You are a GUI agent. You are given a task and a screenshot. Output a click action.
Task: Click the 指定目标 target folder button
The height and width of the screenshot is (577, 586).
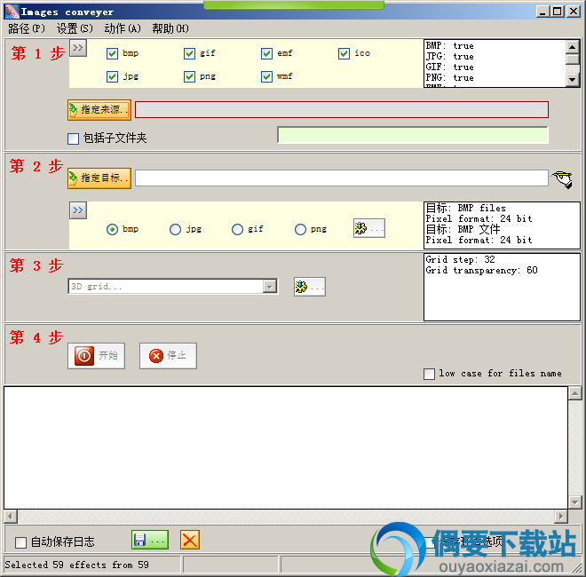point(99,178)
